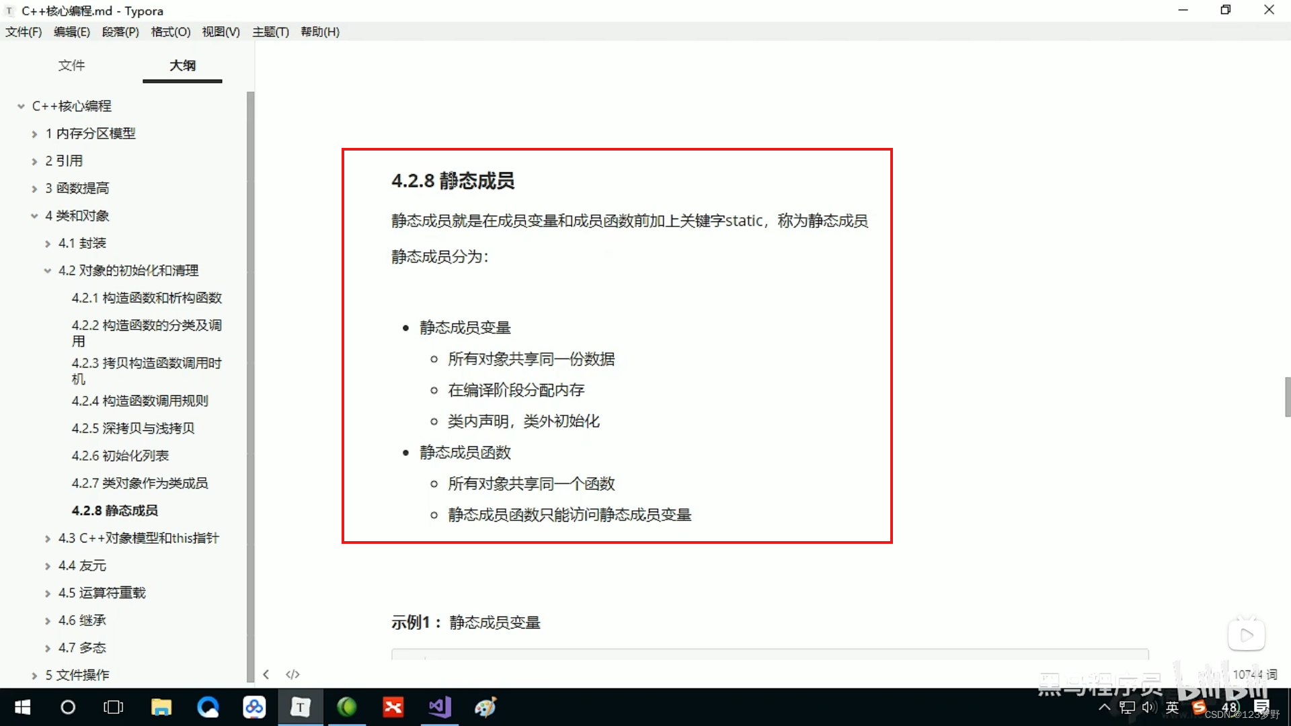The height and width of the screenshot is (726, 1291).
Task: Open the blue browser icon on taskbar
Action: click(x=208, y=707)
